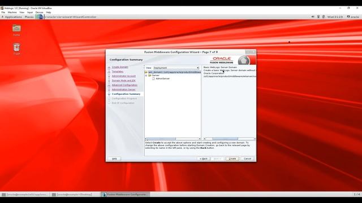Open VirtualBox Input menu
Image resolution: width=362 pixels, height=203 pixels.
[30, 12]
